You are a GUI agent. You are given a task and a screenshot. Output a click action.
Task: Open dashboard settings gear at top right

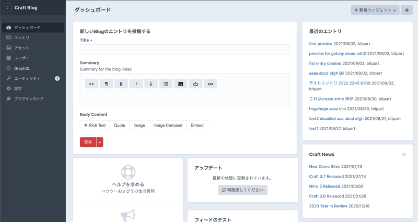(x=407, y=10)
